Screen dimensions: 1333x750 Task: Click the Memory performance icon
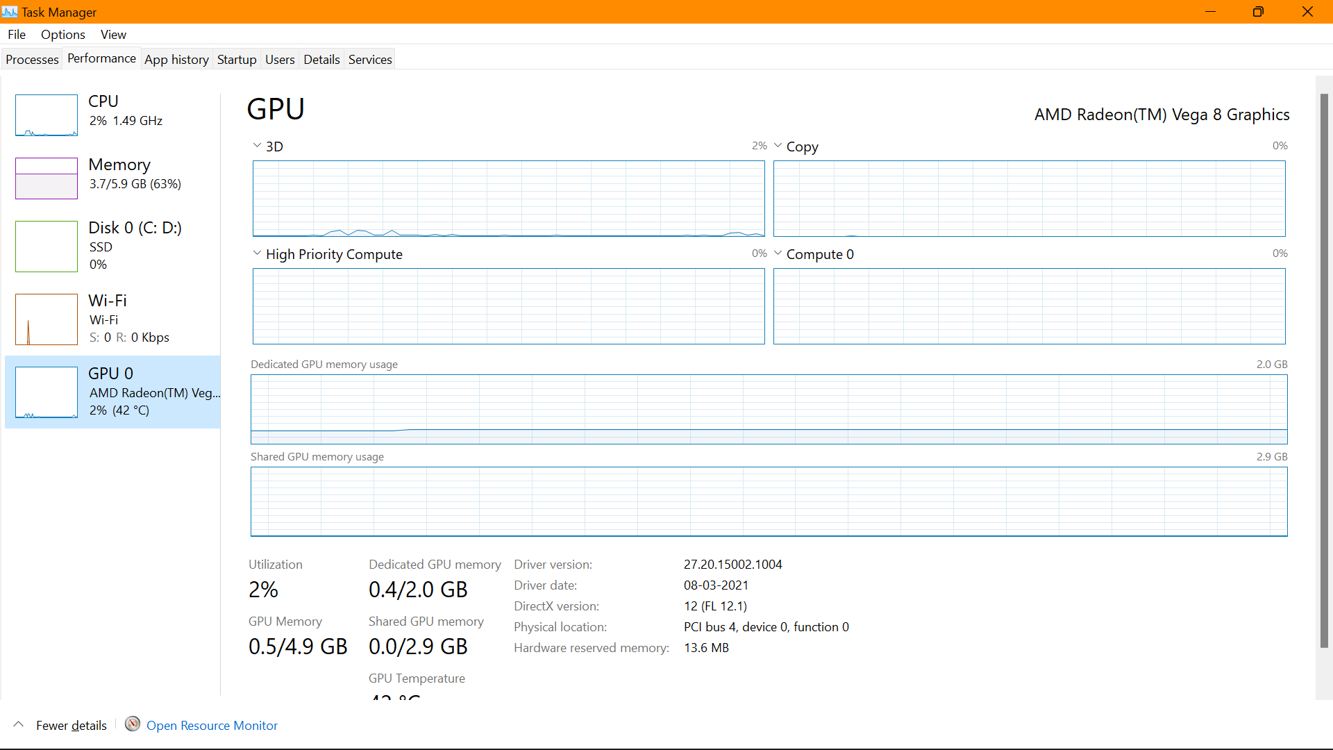47,175
